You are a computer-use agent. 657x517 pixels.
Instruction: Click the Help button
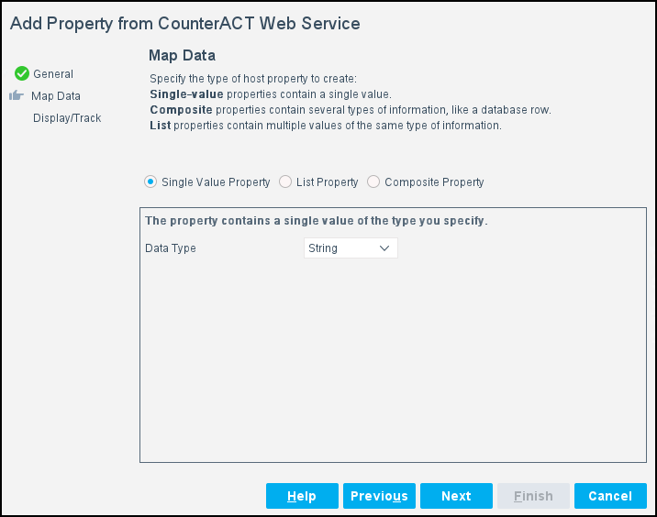pos(302,496)
